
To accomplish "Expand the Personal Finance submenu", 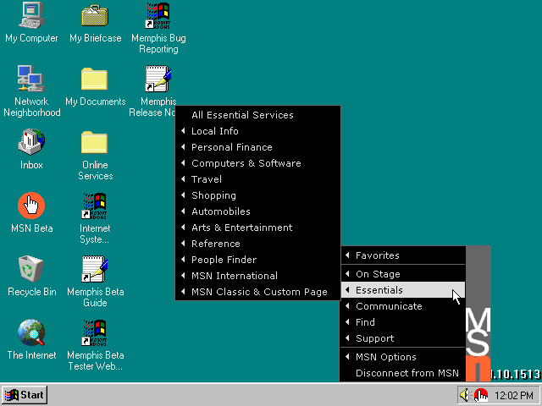I will coord(257,147).
